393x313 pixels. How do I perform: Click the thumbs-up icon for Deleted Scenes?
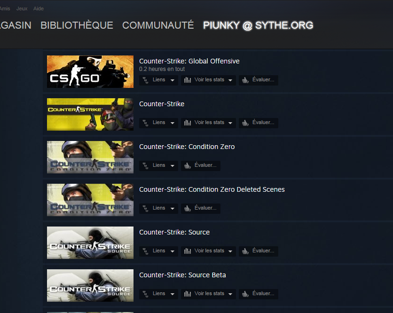pyautogui.click(x=188, y=209)
